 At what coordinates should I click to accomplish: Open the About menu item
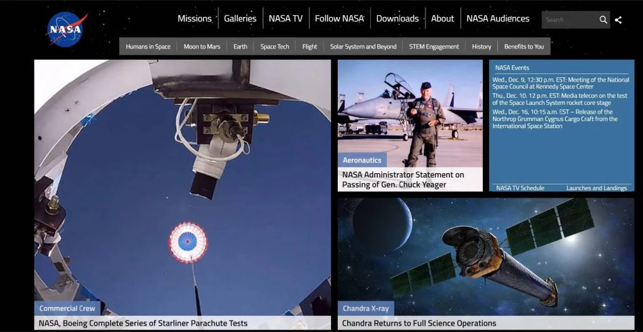(442, 18)
